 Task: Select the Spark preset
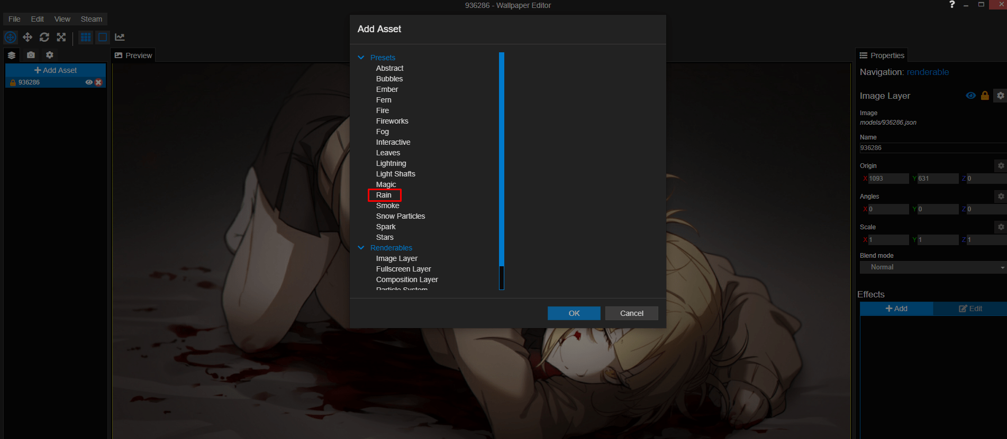tap(386, 227)
